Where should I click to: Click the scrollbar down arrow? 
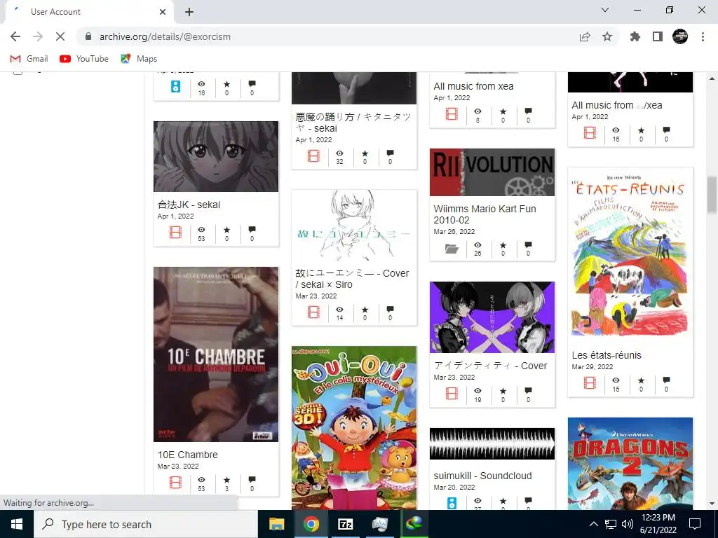[712, 504]
